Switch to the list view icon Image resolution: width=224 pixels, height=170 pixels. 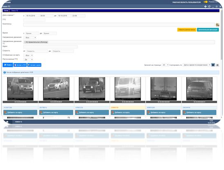coord(217,65)
